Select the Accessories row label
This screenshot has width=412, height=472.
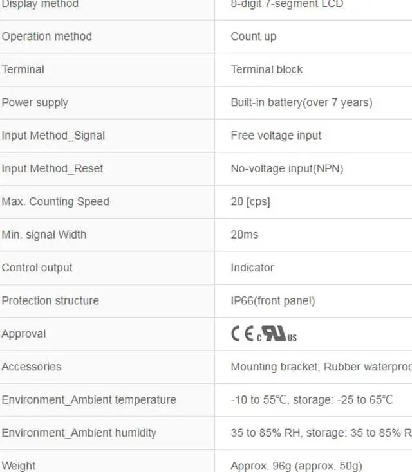pyautogui.click(x=32, y=367)
